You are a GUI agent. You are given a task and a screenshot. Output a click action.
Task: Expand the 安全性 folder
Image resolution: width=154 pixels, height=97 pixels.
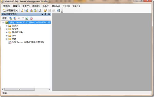click(6, 29)
